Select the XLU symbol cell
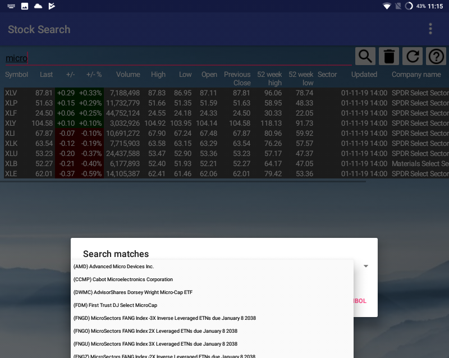This screenshot has height=358, width=449. tap(11, 154)
